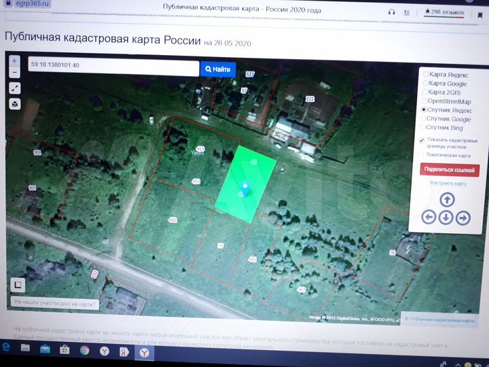The width and height of the screenshot is (489, 367).
Task: Click the Найти search button
Action: [218, 69]
